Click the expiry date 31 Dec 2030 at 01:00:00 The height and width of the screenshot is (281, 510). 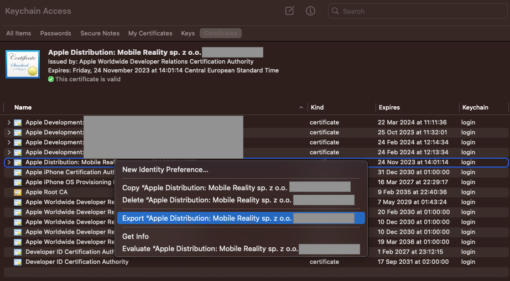413,172
